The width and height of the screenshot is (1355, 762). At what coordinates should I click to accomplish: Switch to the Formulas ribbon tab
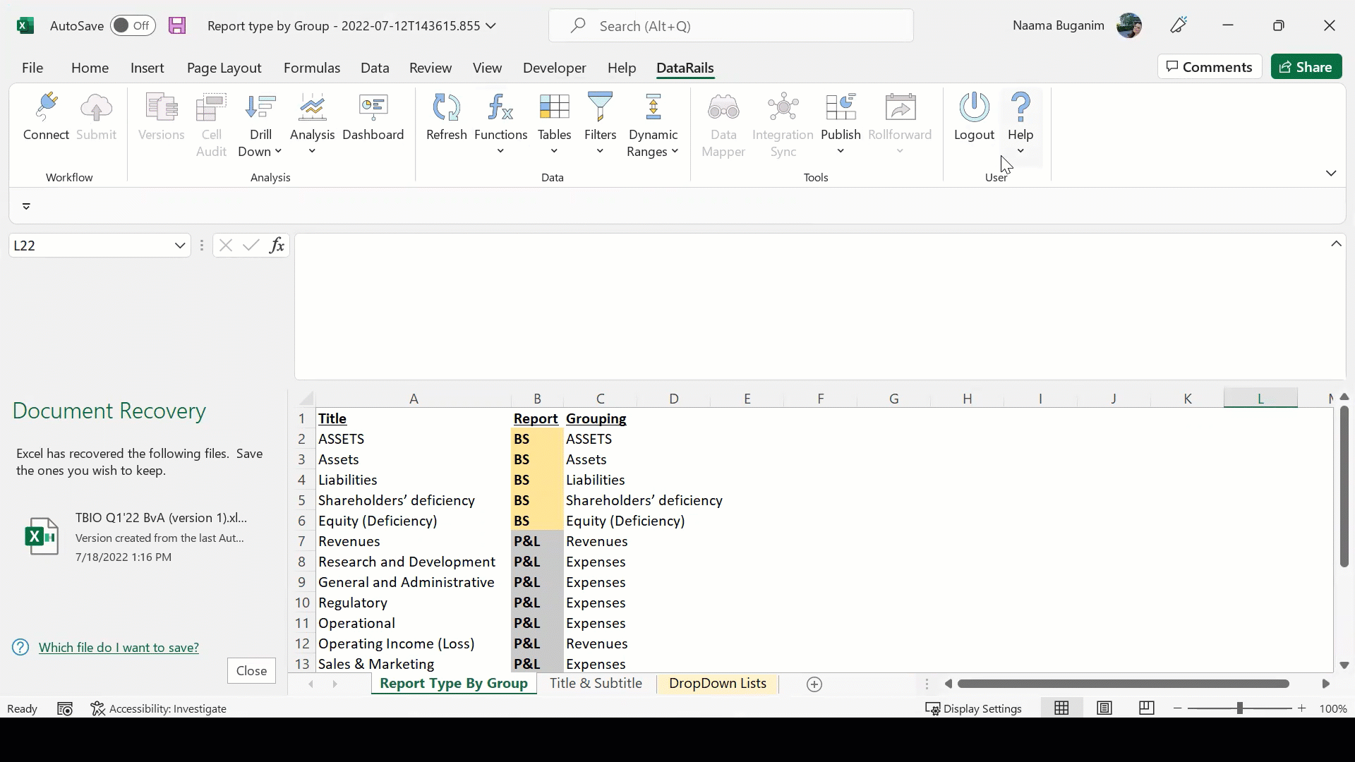coord(312,68)
